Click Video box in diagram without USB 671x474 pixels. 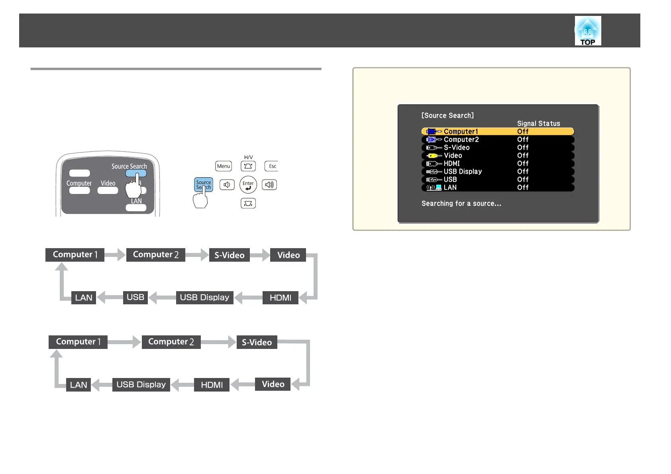[273, 384]
